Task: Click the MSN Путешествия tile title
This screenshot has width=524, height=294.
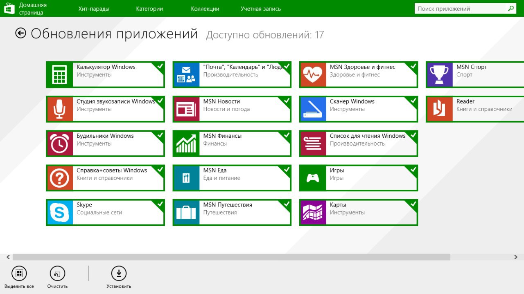Action: 228,204
